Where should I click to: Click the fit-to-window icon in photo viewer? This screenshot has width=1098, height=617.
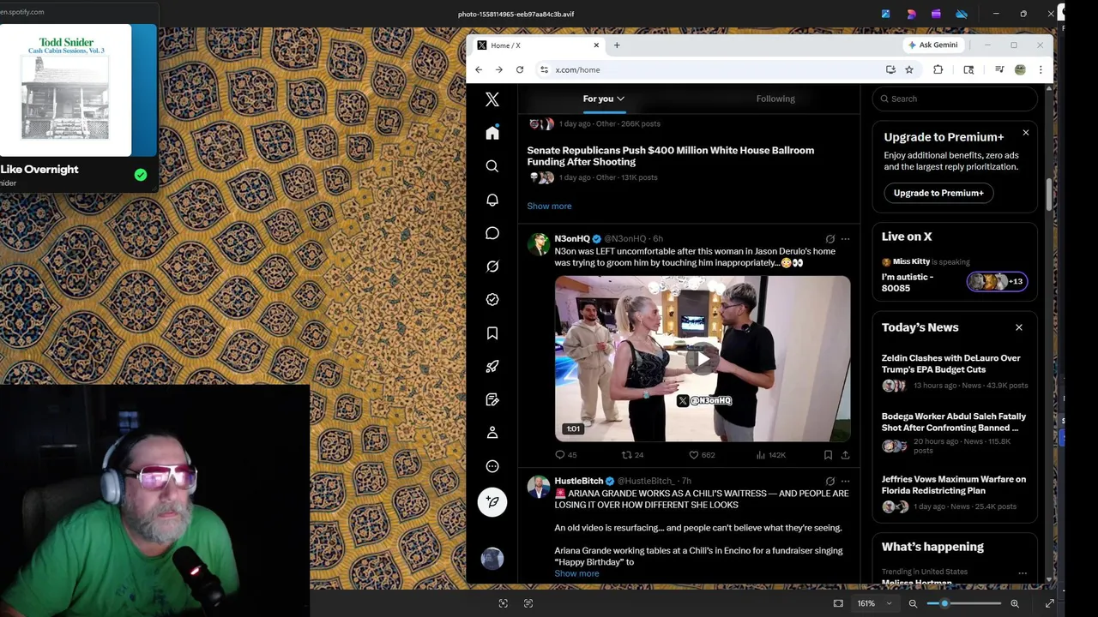coord(838,603)
